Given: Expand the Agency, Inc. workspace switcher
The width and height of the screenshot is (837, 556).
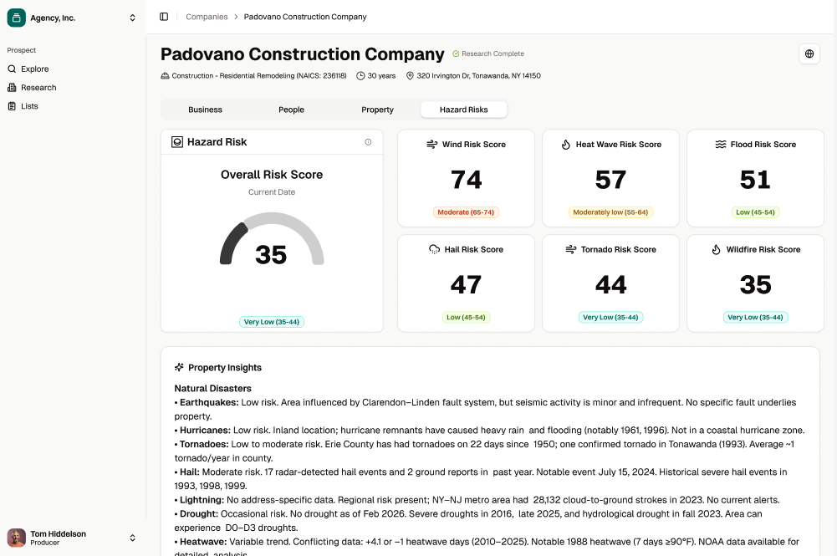Looking at the screenshot, I should pyautogui.click(x=132, y=18).
